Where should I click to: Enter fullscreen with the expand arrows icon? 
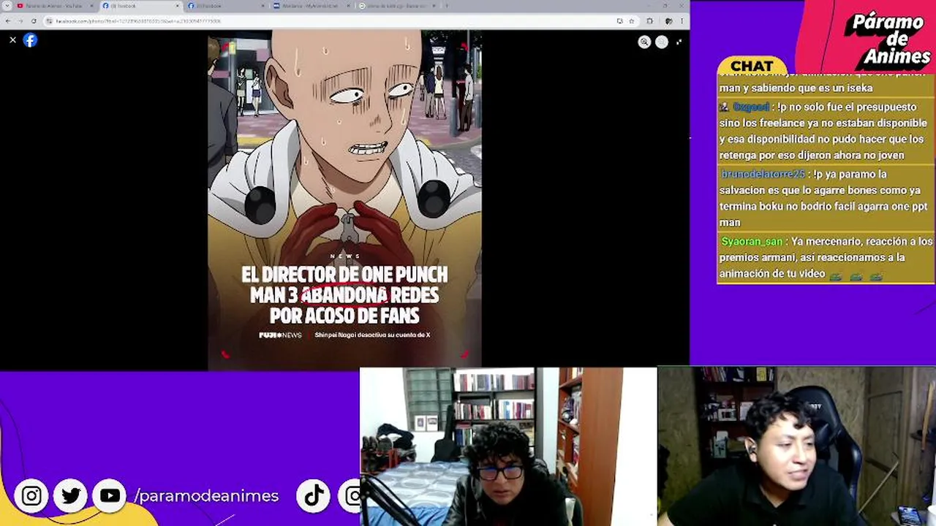[679, 42]
